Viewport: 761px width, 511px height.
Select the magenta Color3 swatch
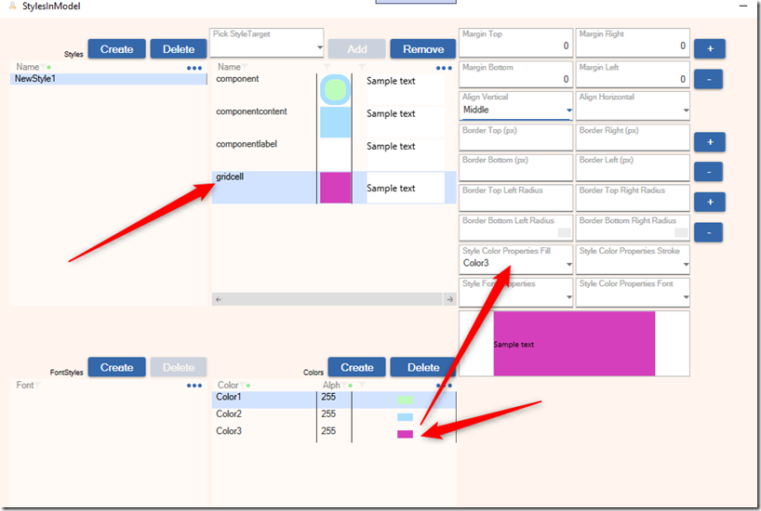[405, 434]
